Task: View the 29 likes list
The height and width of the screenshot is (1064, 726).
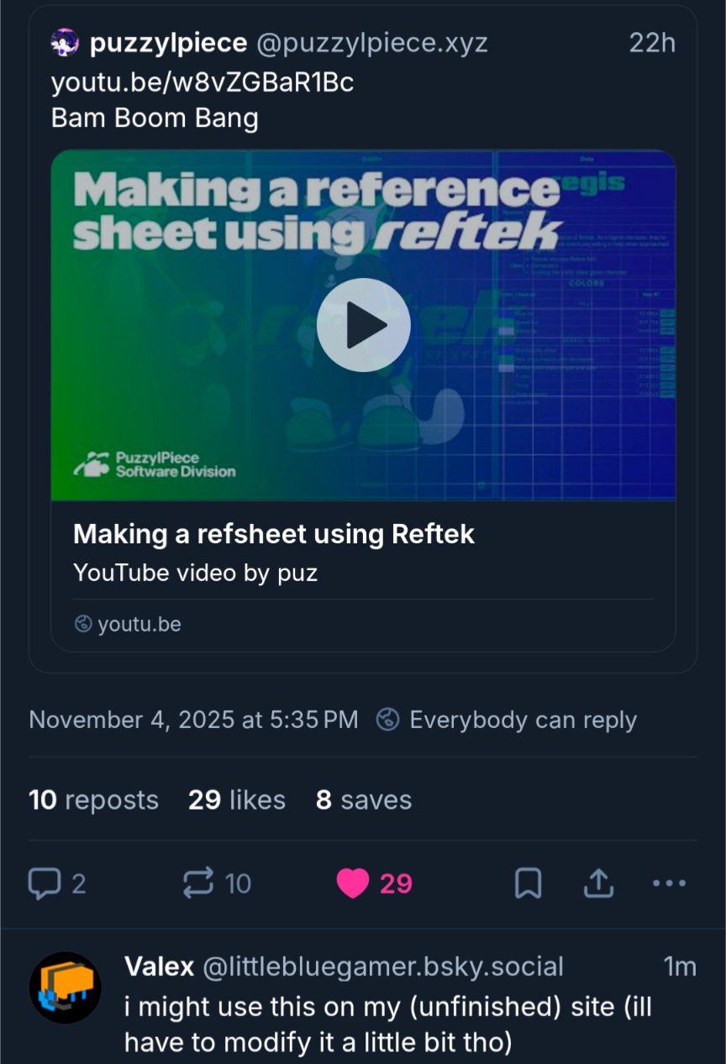Action: pyautogui.click(x=236, y=799)
